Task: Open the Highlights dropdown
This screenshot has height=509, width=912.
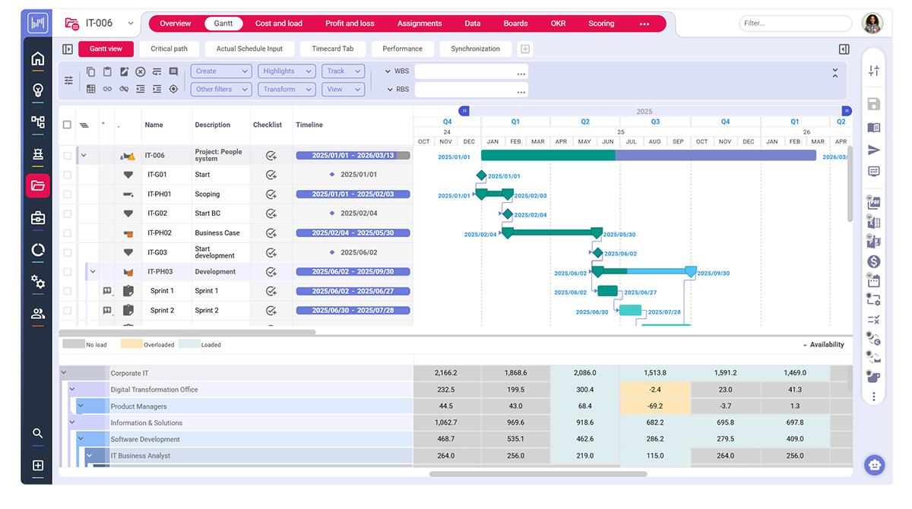Action: [287, 71]
